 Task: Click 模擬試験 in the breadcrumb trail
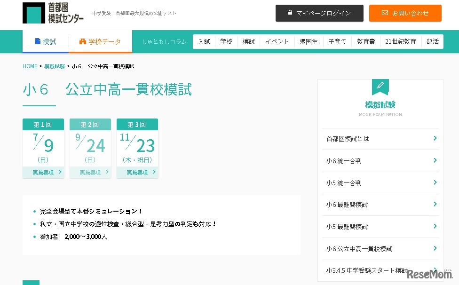pyautogui.click(x=54, y=66)
